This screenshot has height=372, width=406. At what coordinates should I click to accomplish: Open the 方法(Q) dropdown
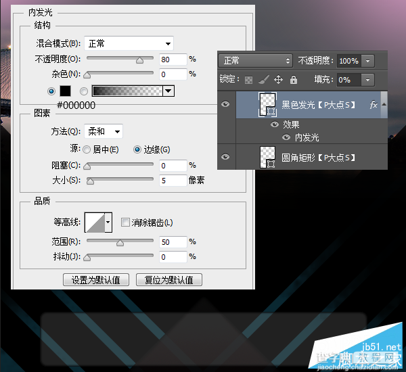(104, 131)
